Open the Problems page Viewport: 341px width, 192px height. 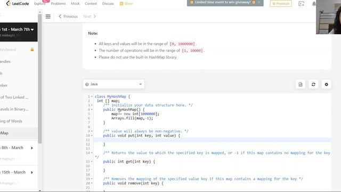(x=58, y=4)
